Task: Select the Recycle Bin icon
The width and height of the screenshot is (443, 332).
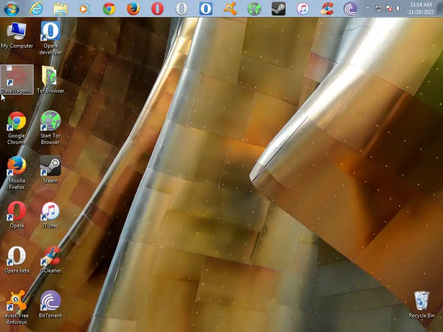Action: [x=421, y=305]
